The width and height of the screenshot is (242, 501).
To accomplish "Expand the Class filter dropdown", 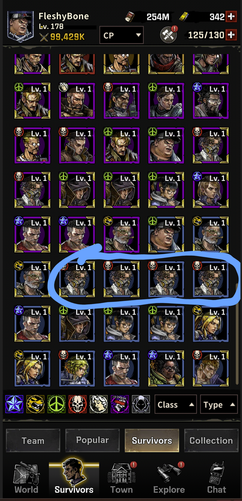I will [176, 405].
